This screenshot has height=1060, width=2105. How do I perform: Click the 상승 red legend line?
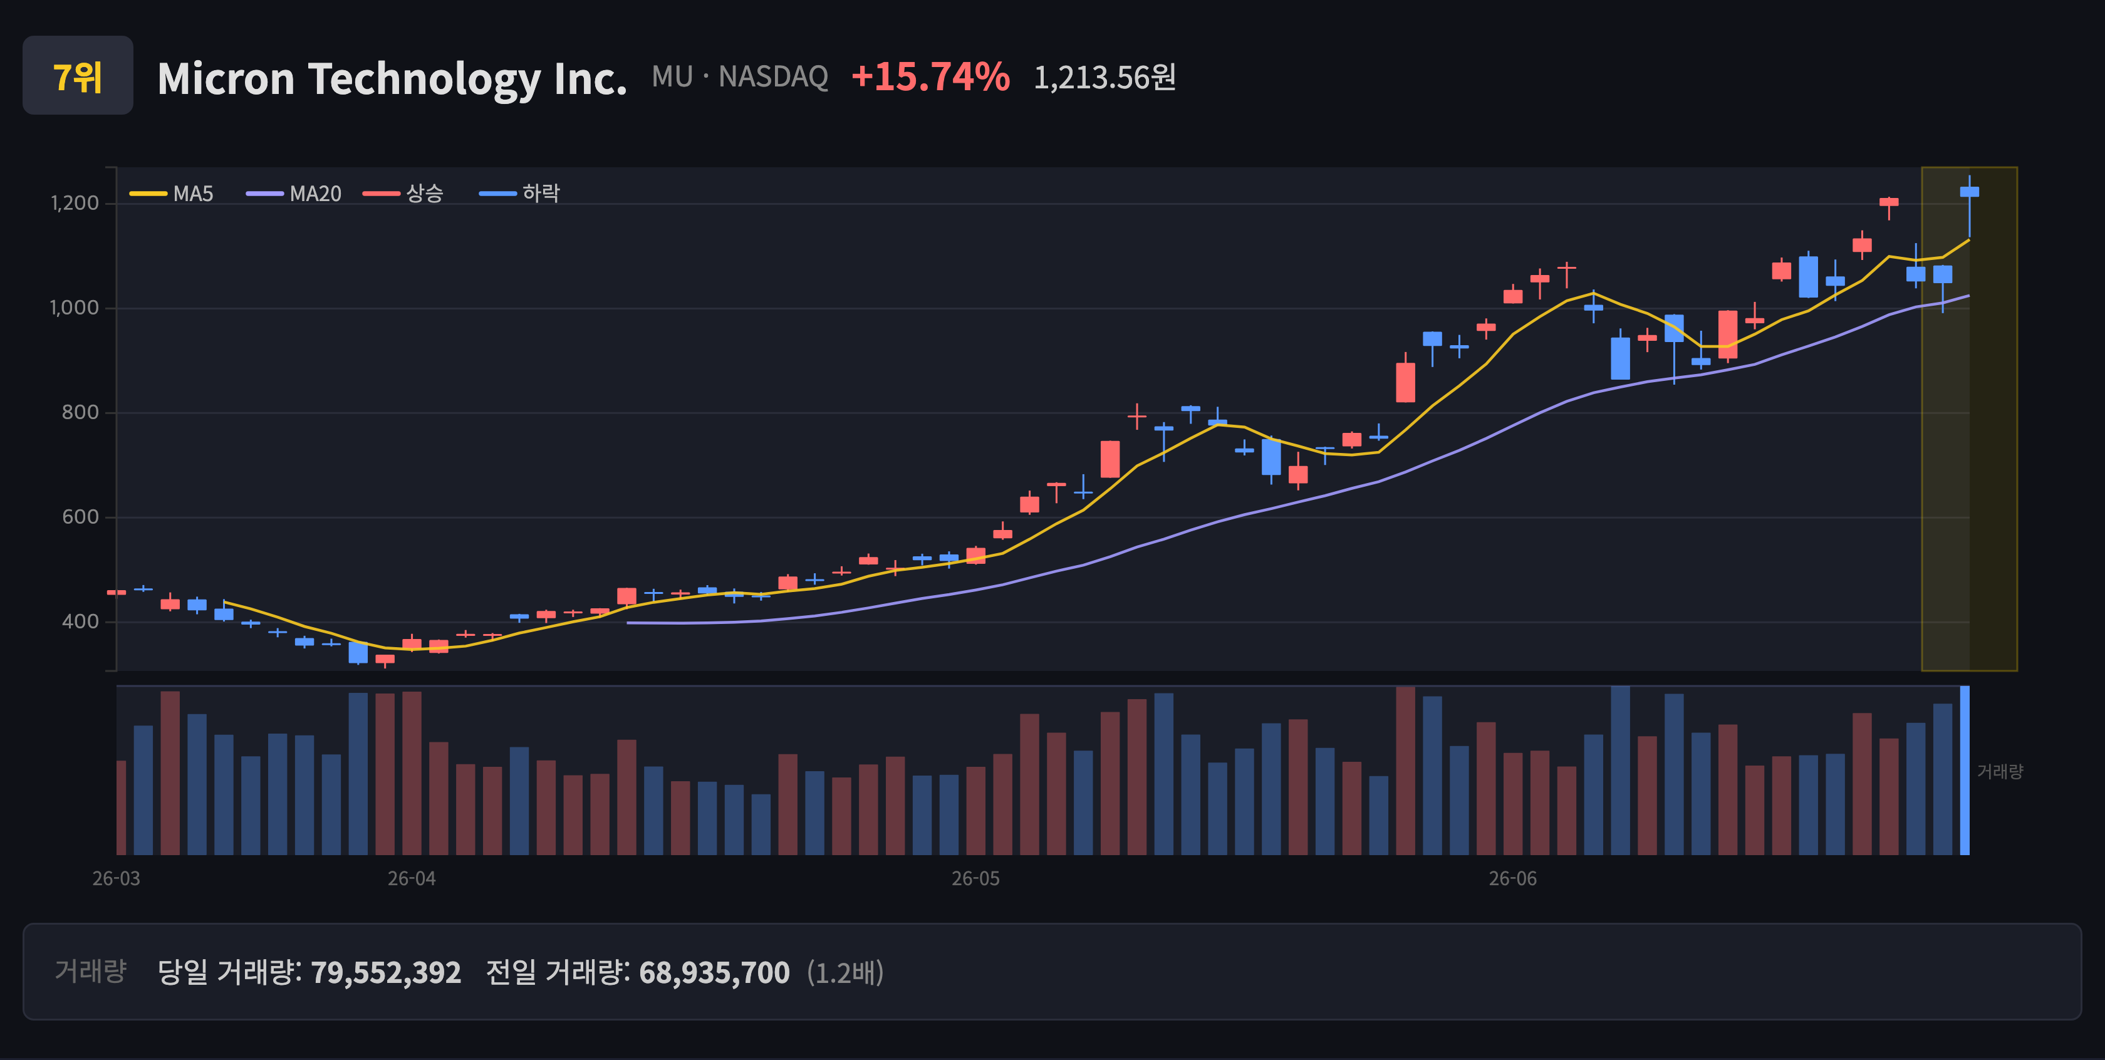click(381, 194)
